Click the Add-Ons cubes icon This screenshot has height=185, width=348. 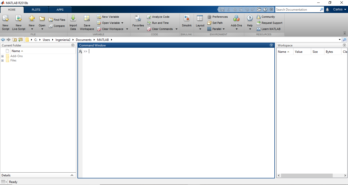(x=236, y=18)
